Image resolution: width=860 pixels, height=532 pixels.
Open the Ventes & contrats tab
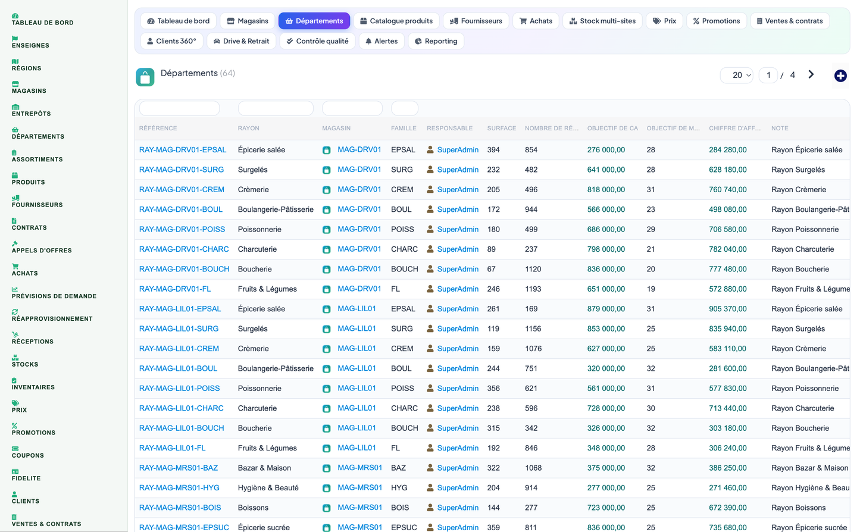[790, 21]
